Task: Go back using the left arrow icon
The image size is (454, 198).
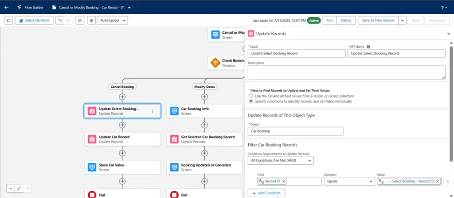Action: [6, 8]
